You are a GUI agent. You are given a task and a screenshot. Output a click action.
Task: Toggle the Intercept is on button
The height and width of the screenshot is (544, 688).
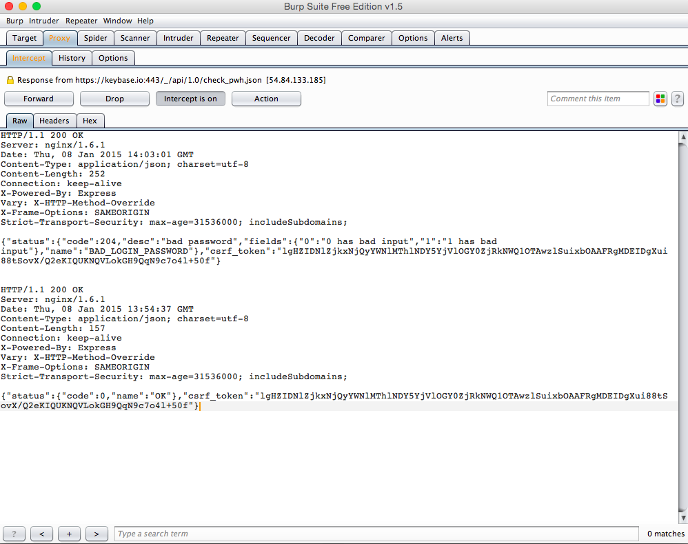coord(190,99)
